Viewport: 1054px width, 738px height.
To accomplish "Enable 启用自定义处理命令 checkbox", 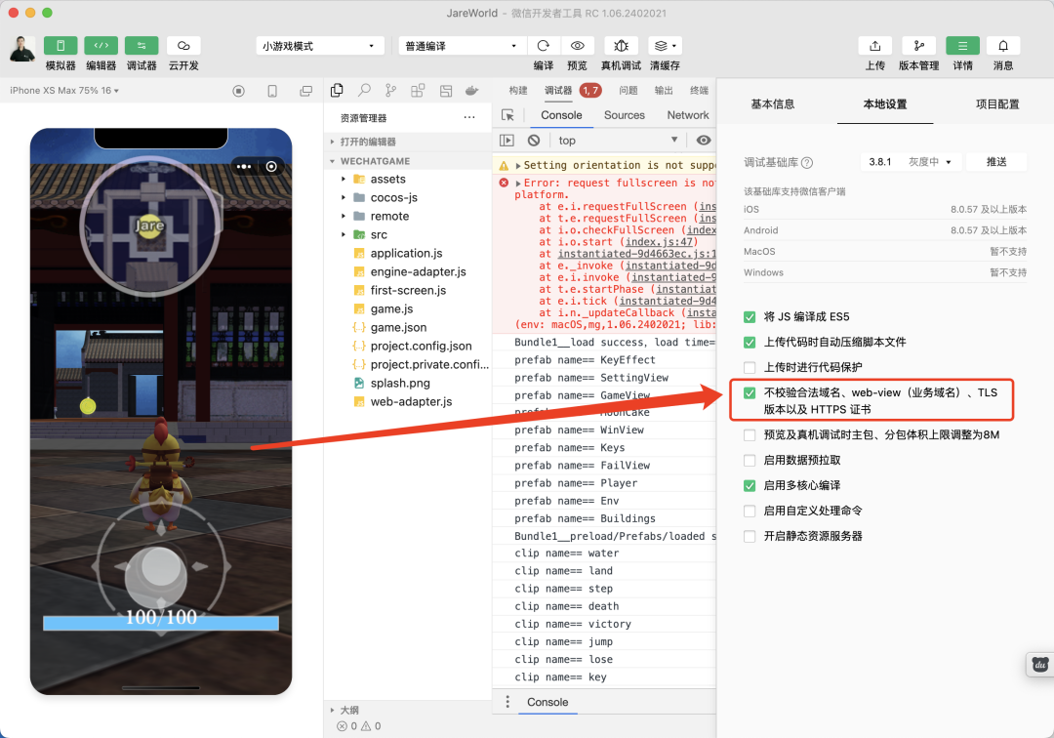I will (750, 511).
